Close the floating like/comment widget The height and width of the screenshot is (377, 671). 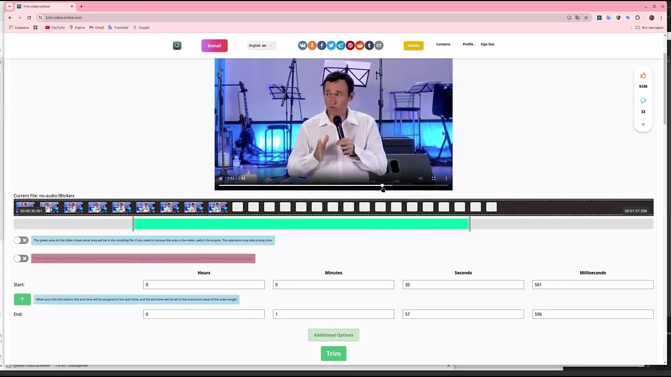643,125
